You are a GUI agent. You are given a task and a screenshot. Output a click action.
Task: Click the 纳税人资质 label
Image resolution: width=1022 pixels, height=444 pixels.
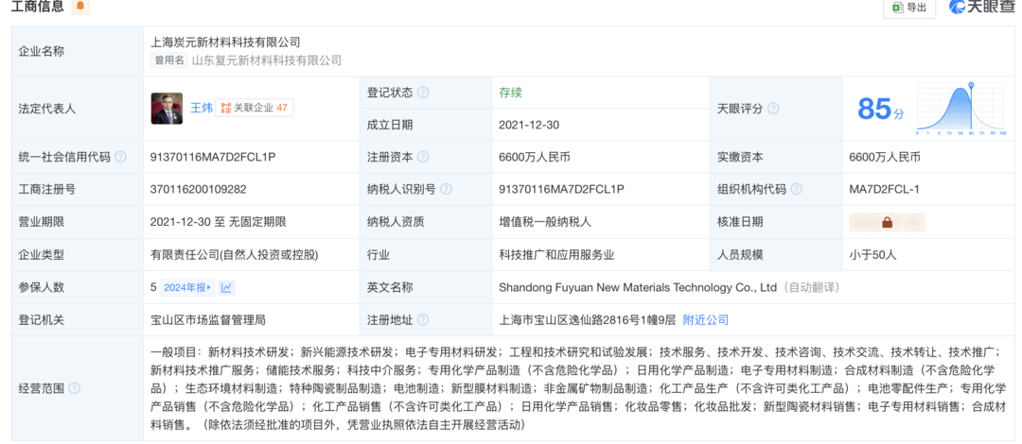396,222
